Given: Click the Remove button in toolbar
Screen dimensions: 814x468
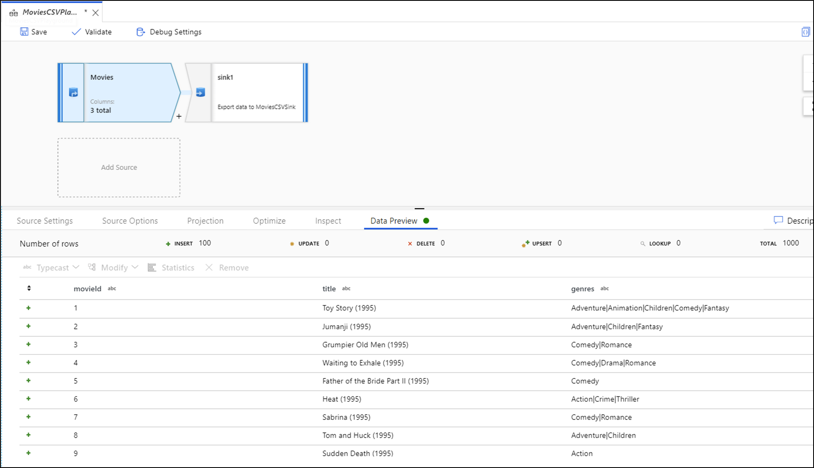Looking at the screenshot, I should 226,267.
